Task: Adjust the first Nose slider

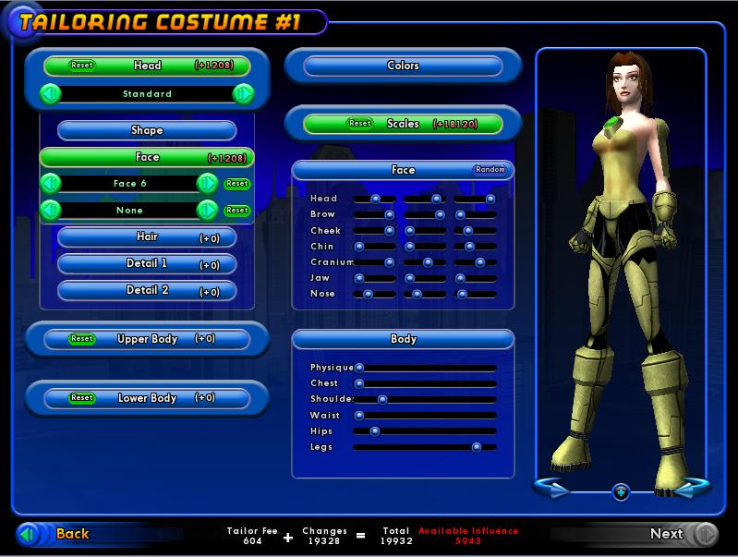Action: coord(375,295)
